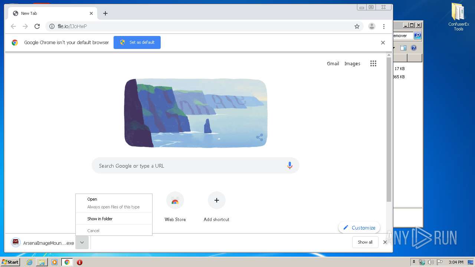Choose Cancel in download menu
475x267 pixels.
114,231
